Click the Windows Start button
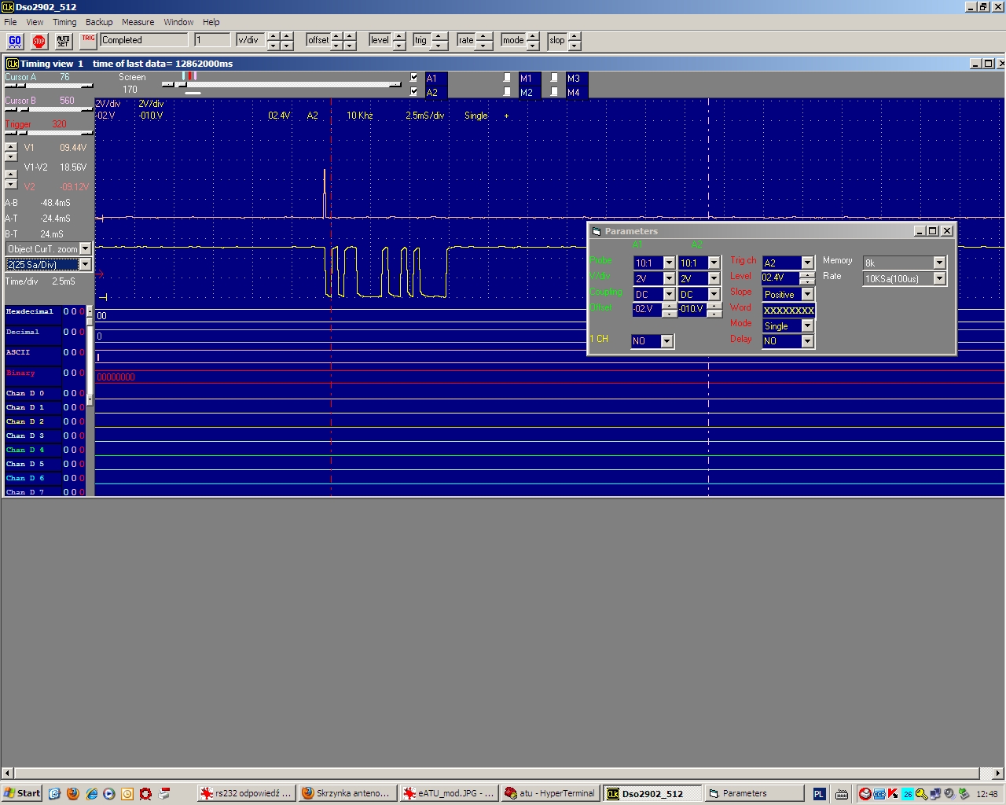The width and height of the screenshot is (1006, 805). pyautogui.click(x=22, y=793)
